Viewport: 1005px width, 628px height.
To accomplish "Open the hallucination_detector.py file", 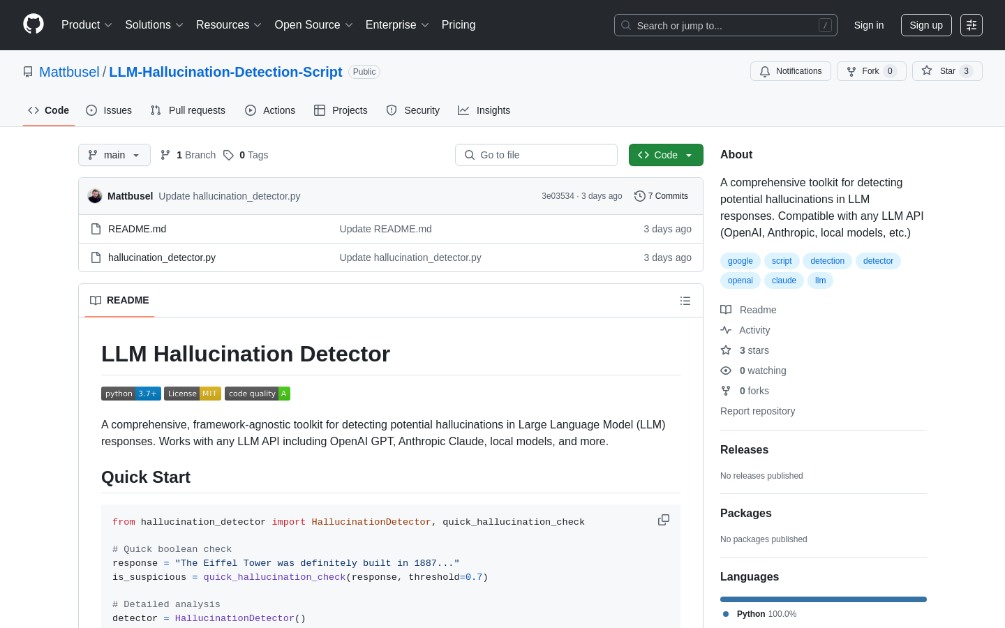I will point(162,257).
